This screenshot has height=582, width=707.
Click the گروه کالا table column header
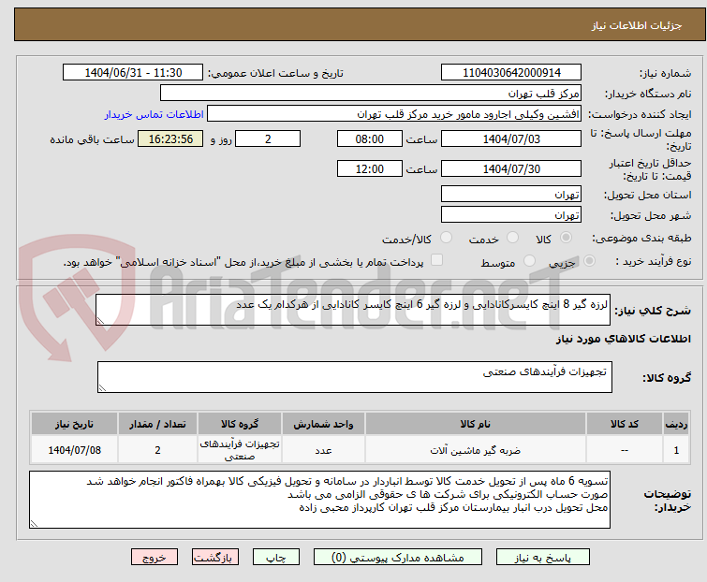pyautogui.click(x=240, y=424)
